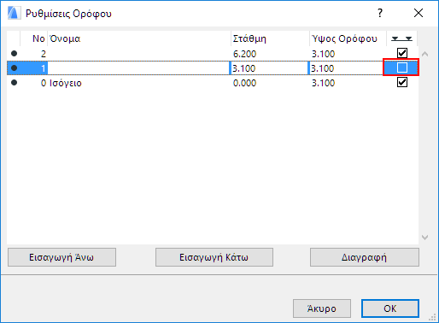
Task: Edit the Στάθμη field 3.100 of story 1
Action: (269, 68)
